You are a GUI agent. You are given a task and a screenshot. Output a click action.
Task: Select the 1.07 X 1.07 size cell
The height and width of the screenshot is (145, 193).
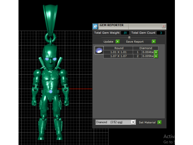118,56
